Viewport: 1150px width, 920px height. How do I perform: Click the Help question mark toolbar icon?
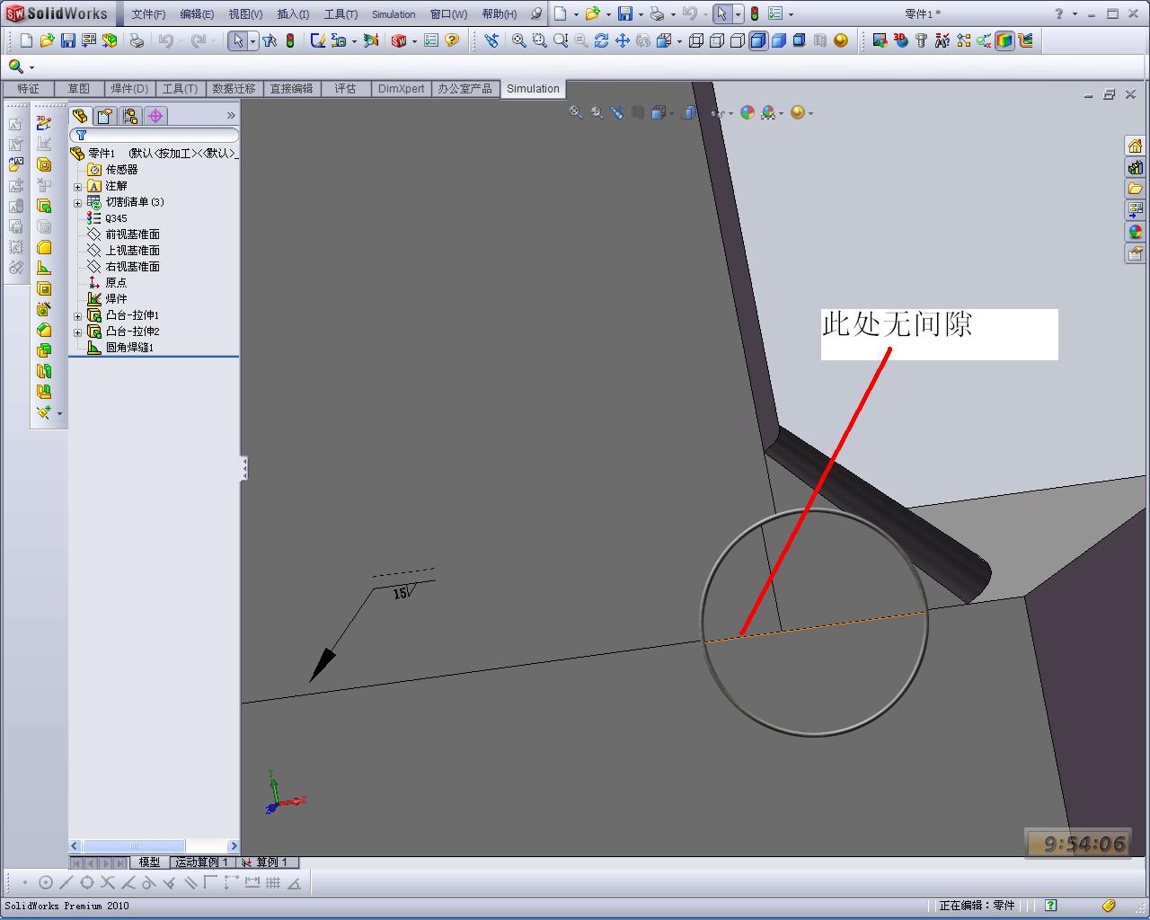click(452, 40)
